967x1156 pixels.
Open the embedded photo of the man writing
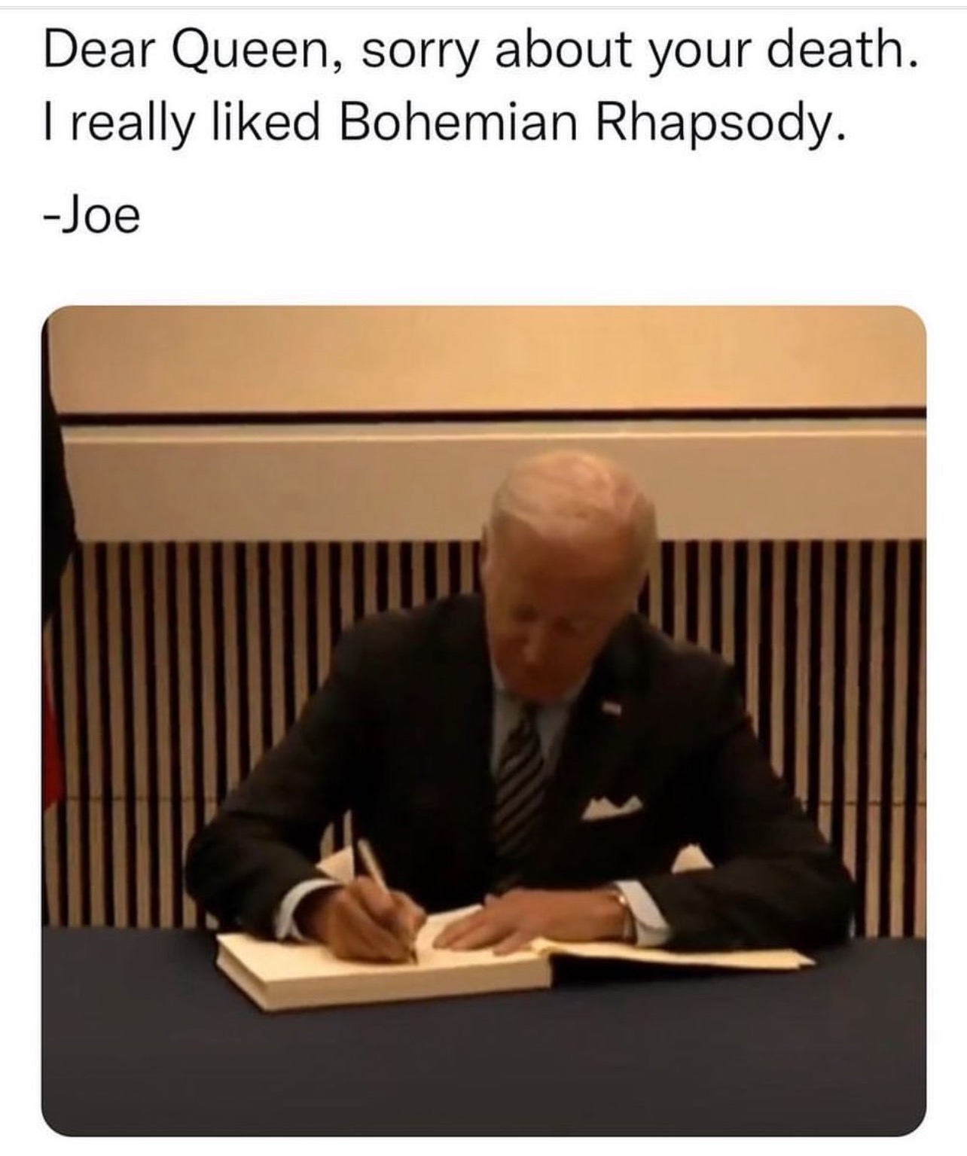coord(483,721)
